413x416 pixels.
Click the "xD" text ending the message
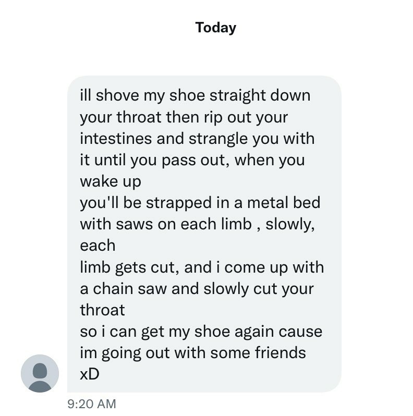tap(89, 374)
